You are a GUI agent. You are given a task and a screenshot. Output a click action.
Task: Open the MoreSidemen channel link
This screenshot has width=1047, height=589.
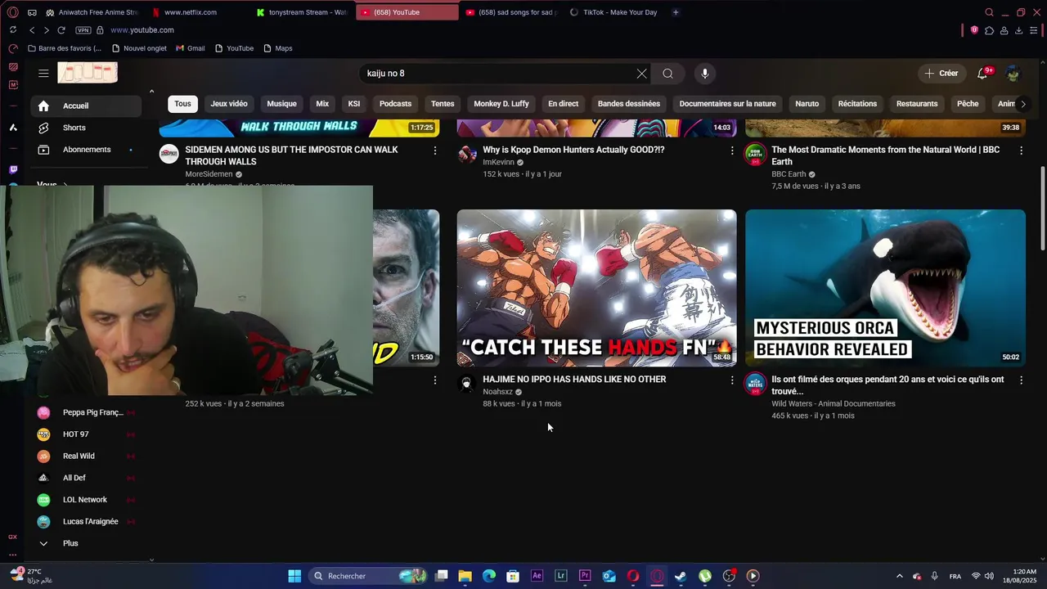(x=209, y=174)
